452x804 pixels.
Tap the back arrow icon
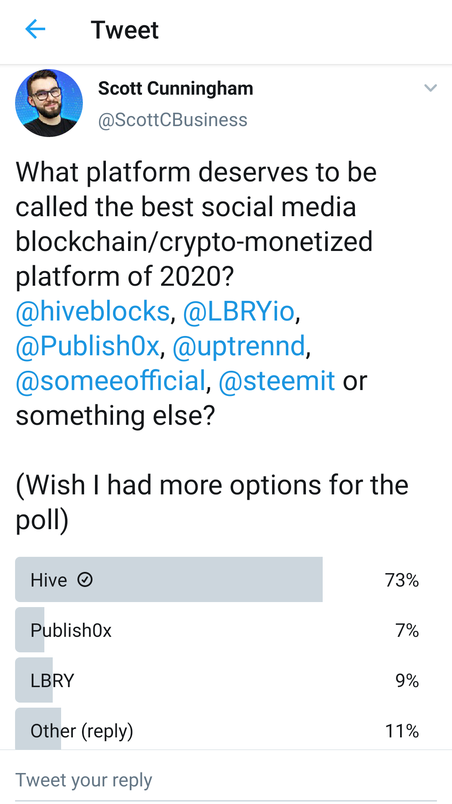tap(35, 29)
